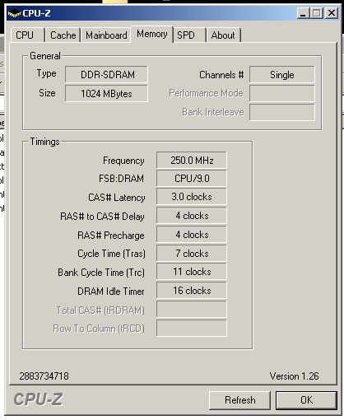Click the CAS# Latency value 3.0 clocks
Screen dimensions: 344x420
[x=192, y=197]
